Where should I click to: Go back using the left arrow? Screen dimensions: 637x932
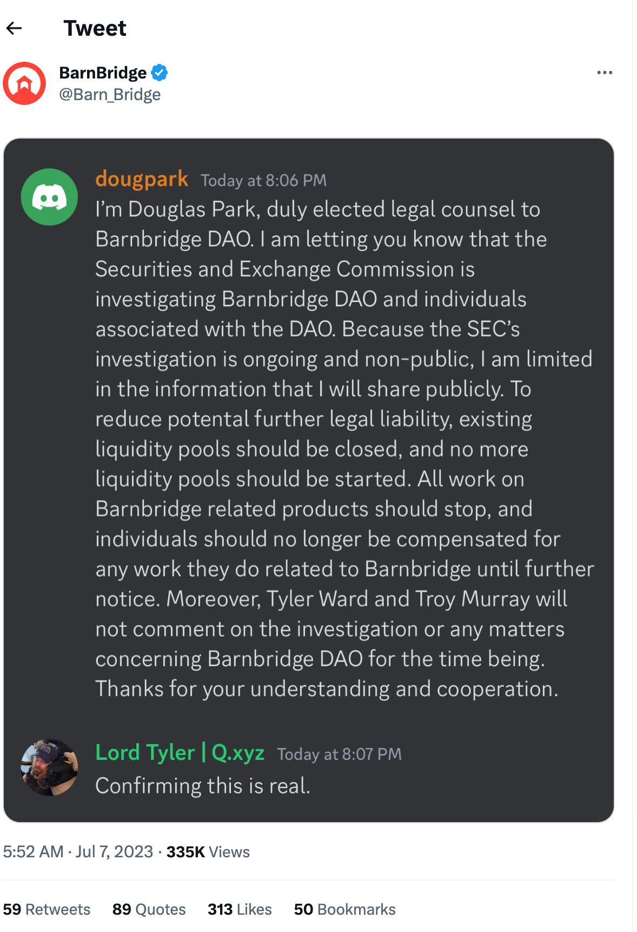tap(14, 28)
